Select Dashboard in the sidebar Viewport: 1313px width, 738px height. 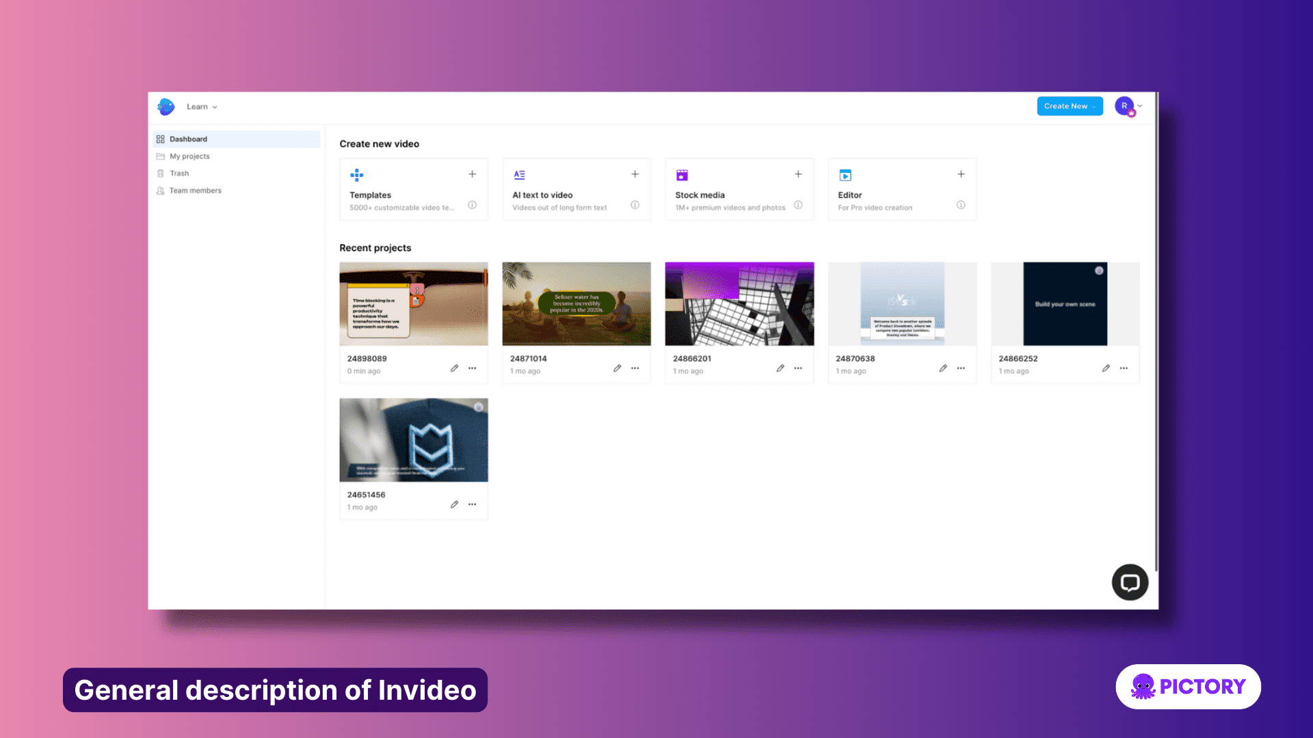[x=236, y=139]
